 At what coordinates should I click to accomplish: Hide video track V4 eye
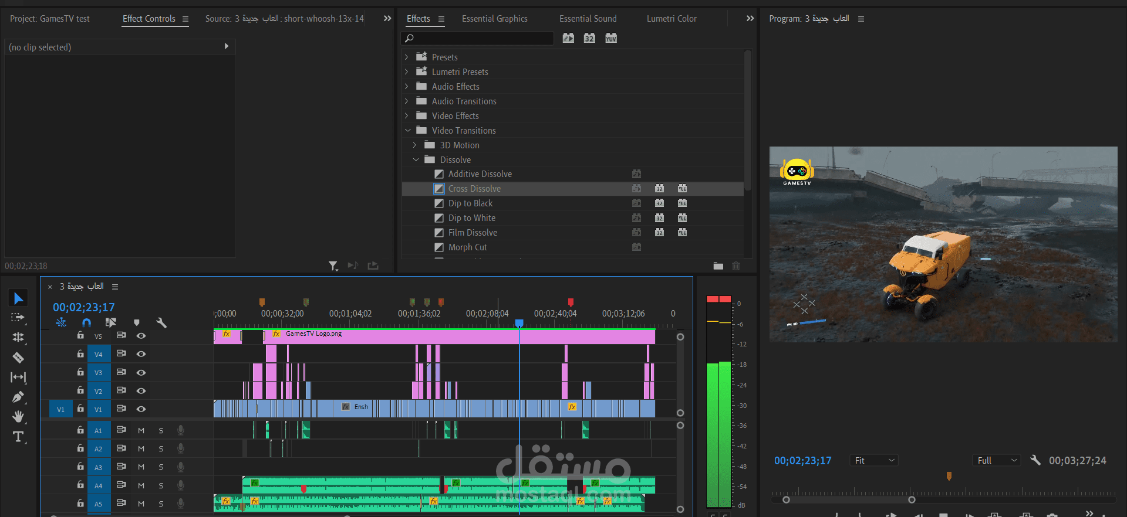click(141, 354)
